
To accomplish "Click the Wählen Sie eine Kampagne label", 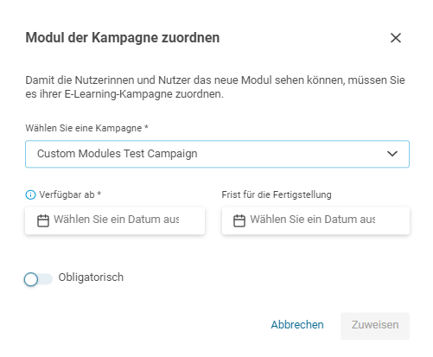I will pos(86,128).
